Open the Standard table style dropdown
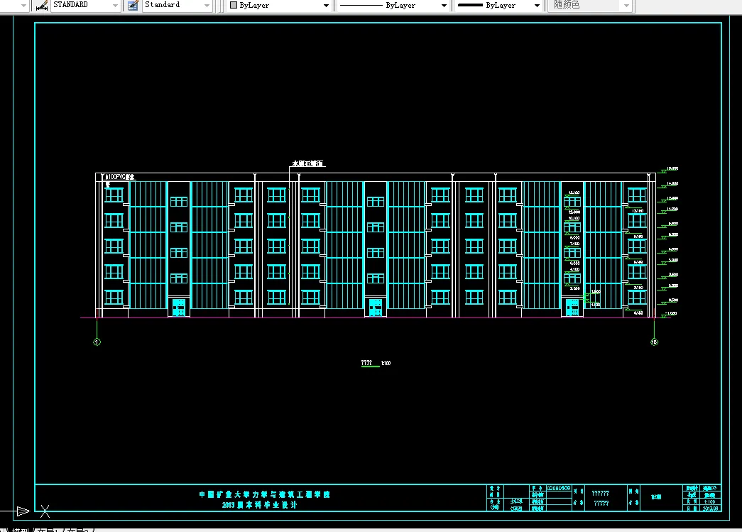Image resolution: width=742 pixels, height=532 pixels. click(x=207, y=6)
